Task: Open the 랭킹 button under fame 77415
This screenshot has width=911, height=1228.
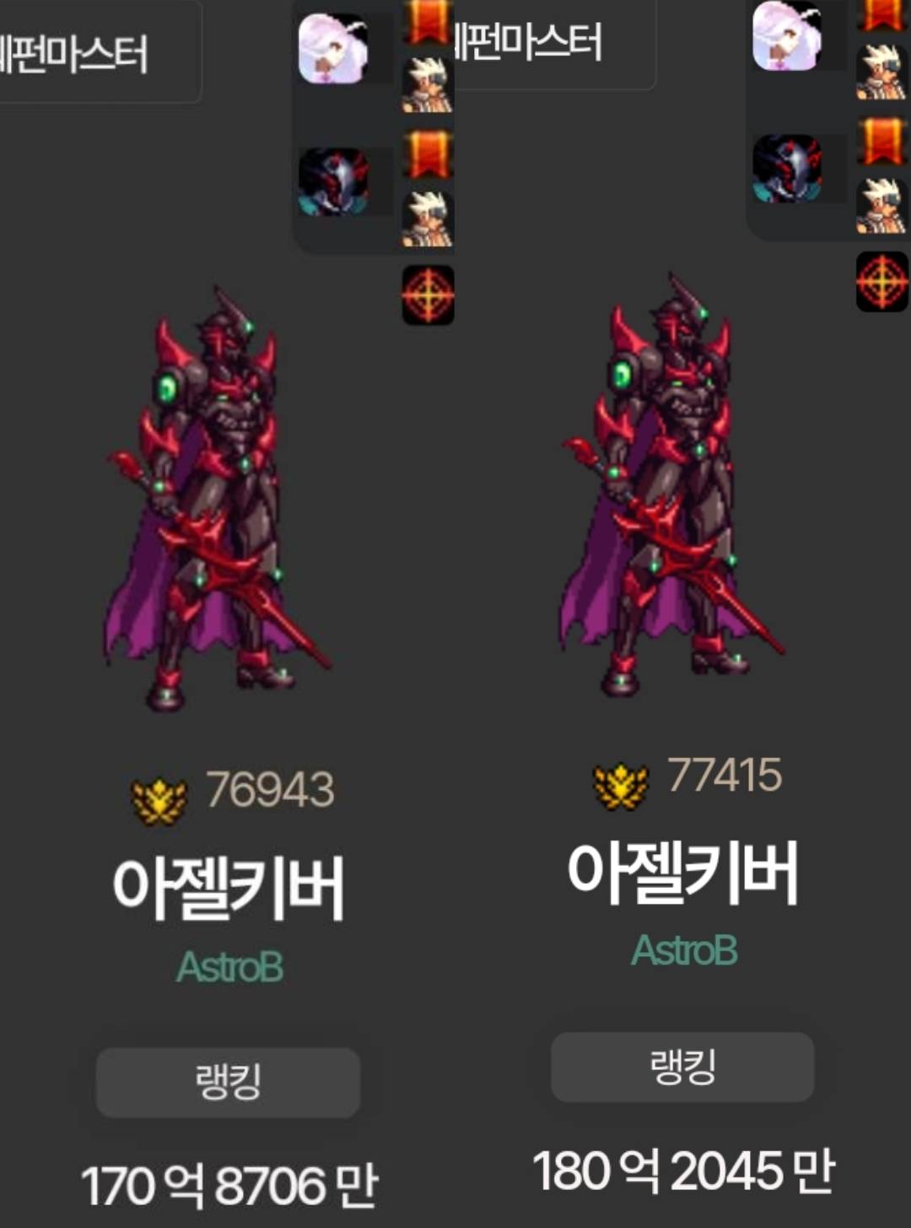Action: [682, 1067]
